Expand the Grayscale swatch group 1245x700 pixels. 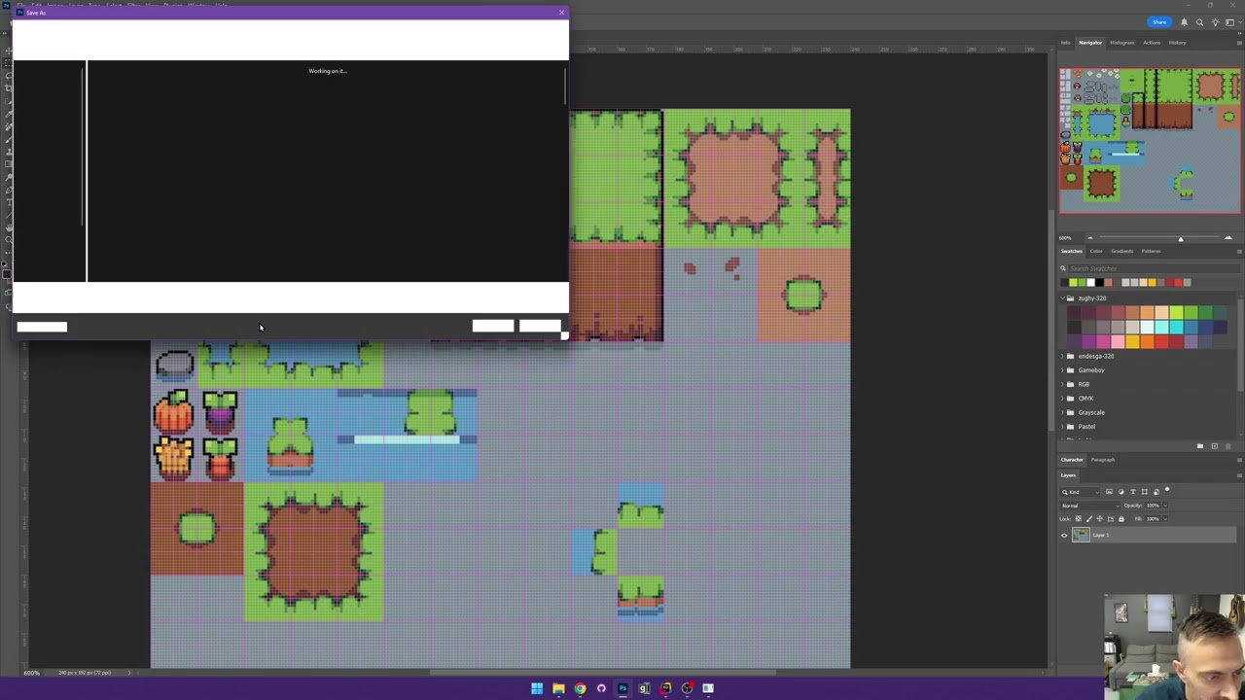1062,412
